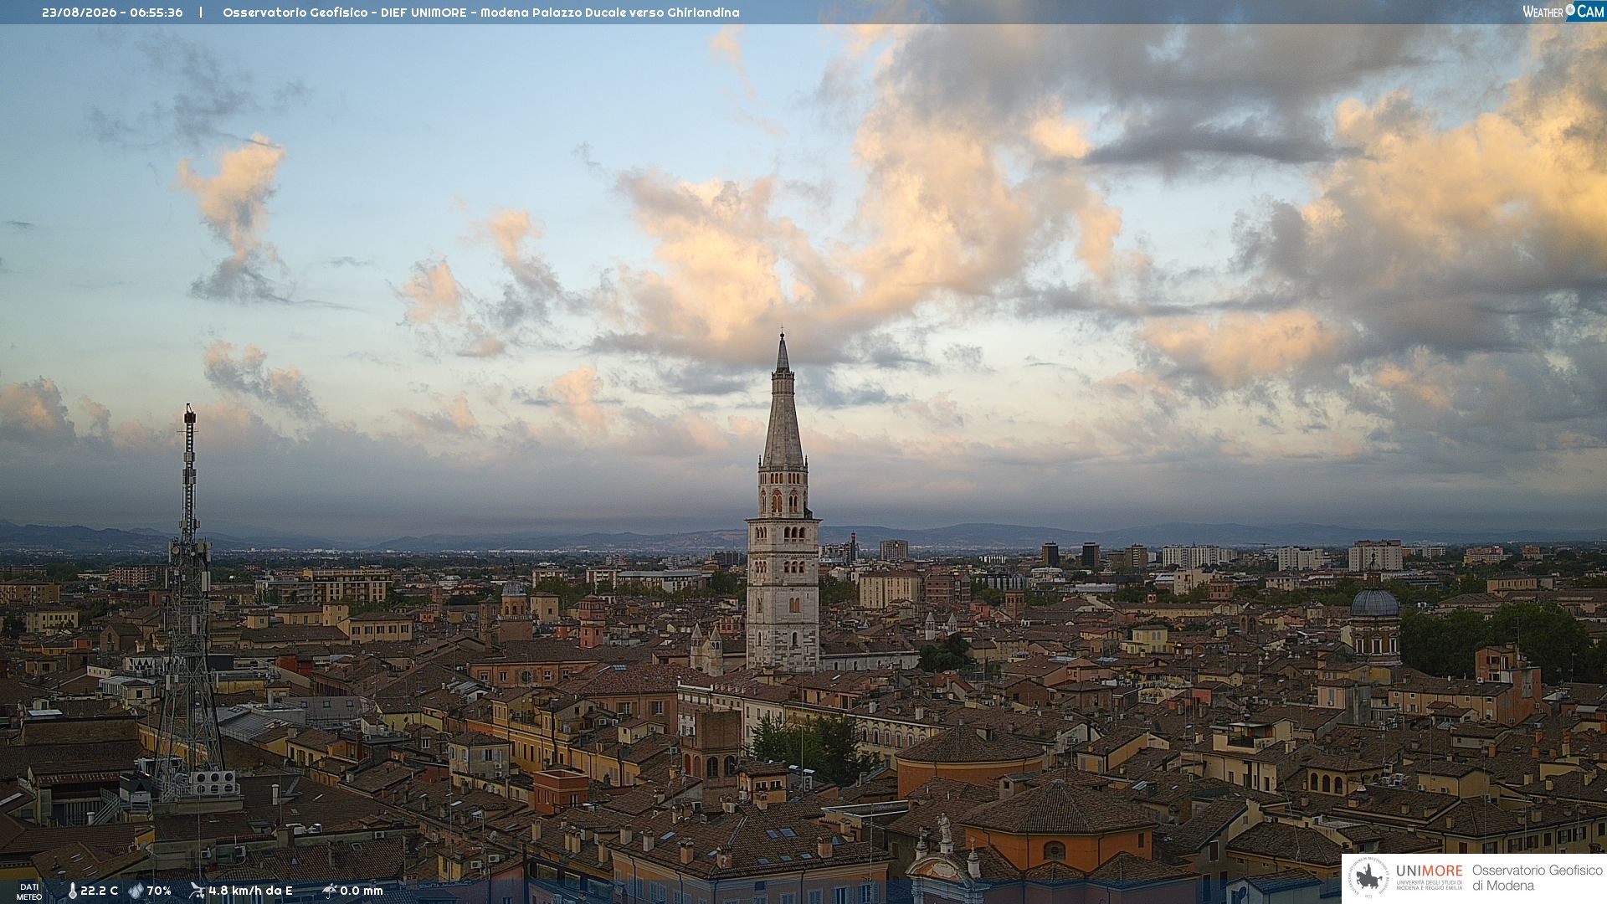Click the grey church dome in image

(1375, 601)
